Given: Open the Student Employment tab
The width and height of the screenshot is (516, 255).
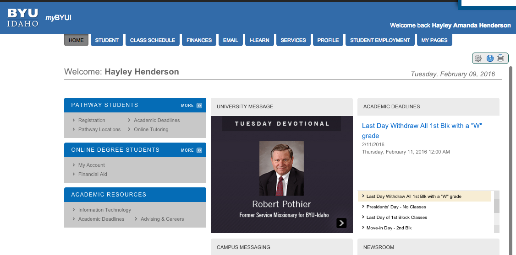Looking at the screenshot, I should 380,40.
